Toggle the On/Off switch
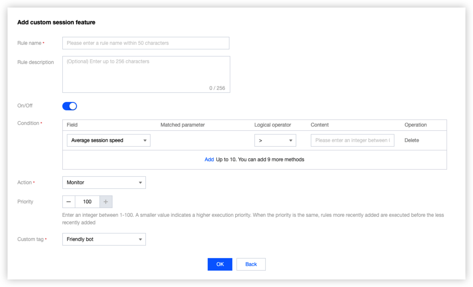 (69, 106)
